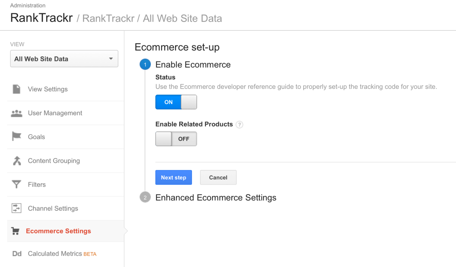Click the View Settings document icon

click(16, 89)
